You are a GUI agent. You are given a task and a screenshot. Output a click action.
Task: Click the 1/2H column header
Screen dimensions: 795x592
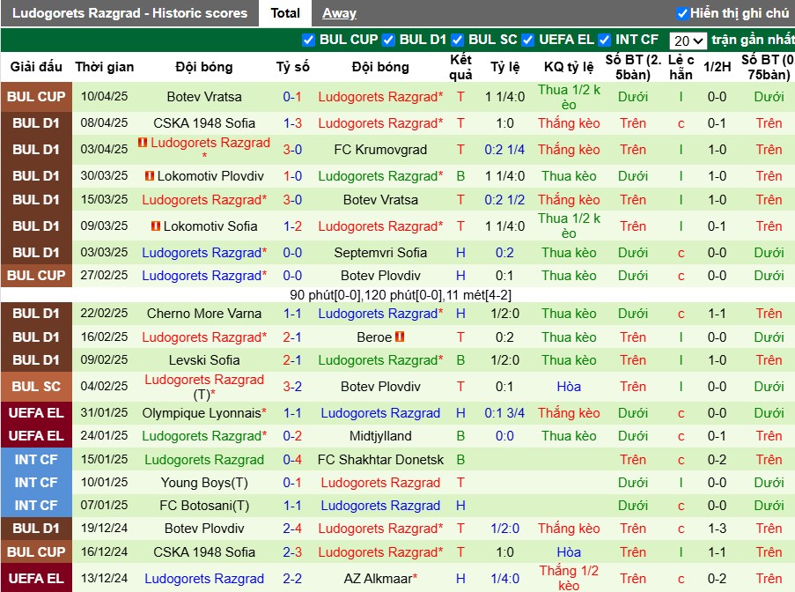[x=717, y=67]
